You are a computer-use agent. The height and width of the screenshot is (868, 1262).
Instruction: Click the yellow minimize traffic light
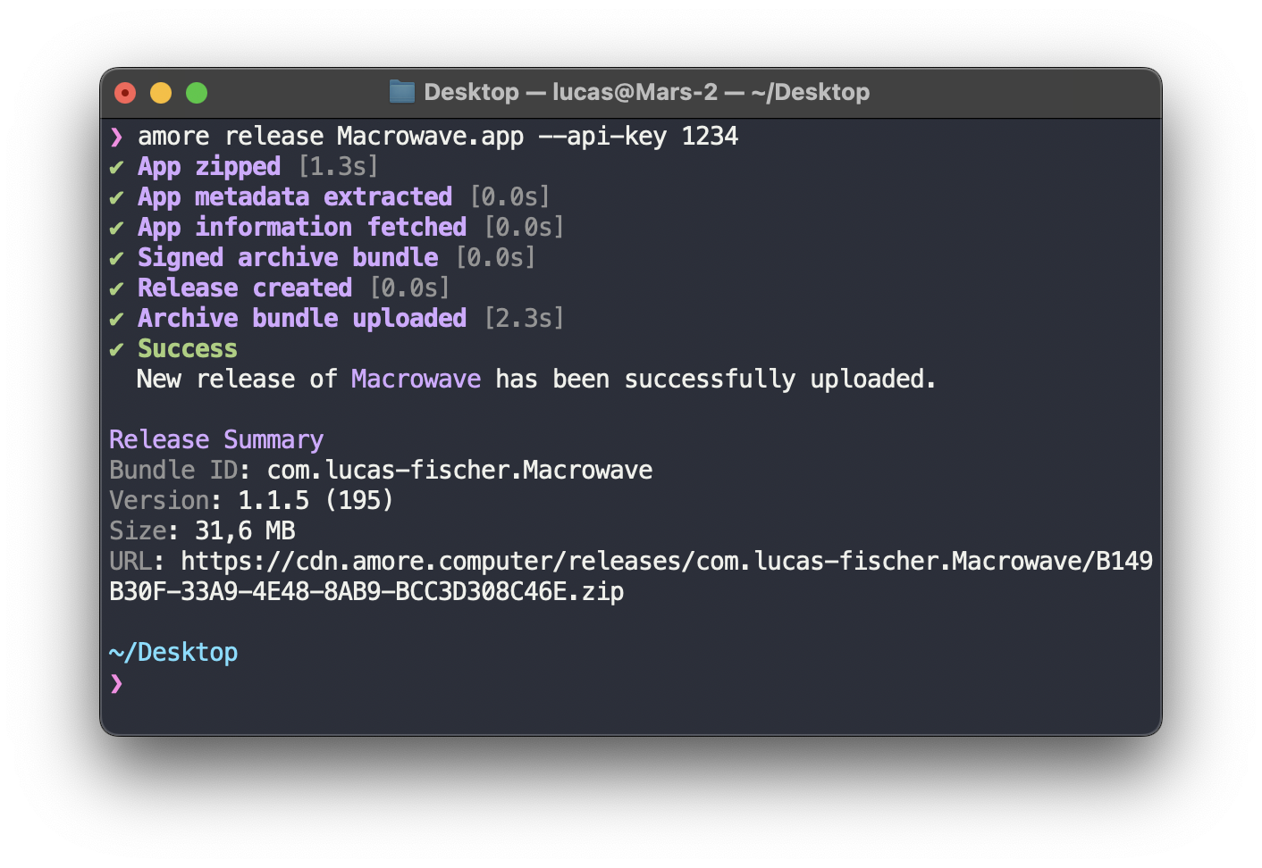(x=161, y=92)
